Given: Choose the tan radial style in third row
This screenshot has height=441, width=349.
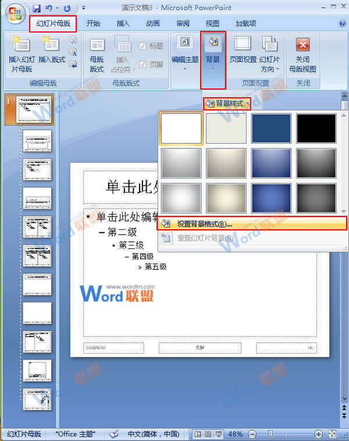Looking at the screenshot, I should 226,198.
